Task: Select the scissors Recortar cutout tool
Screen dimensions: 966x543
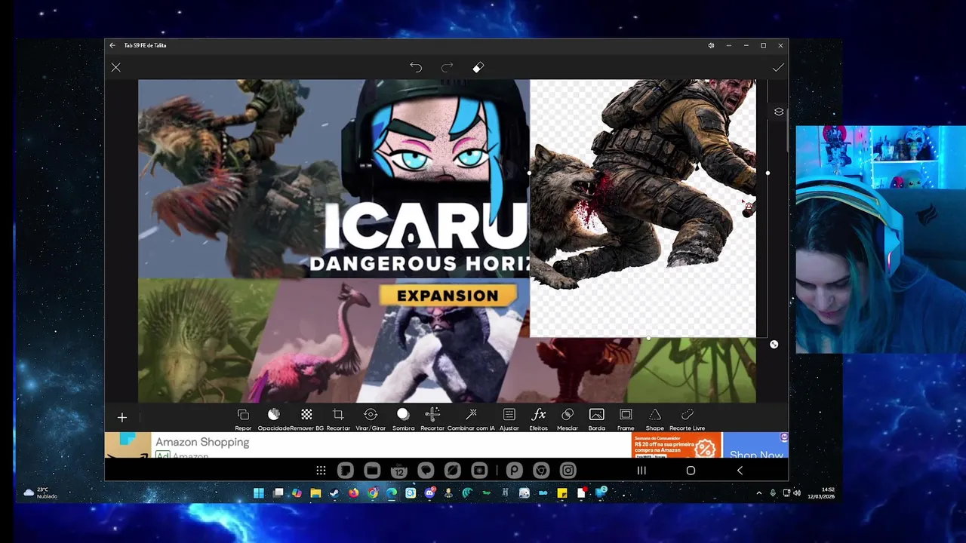Action: 432,419
